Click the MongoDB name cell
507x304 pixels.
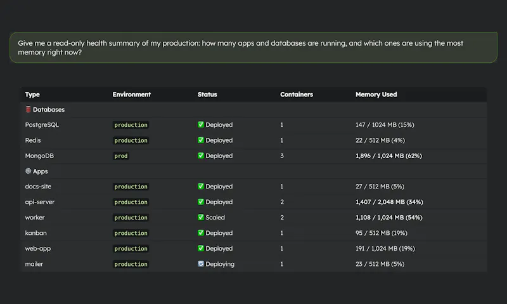[x=39, y=155]
